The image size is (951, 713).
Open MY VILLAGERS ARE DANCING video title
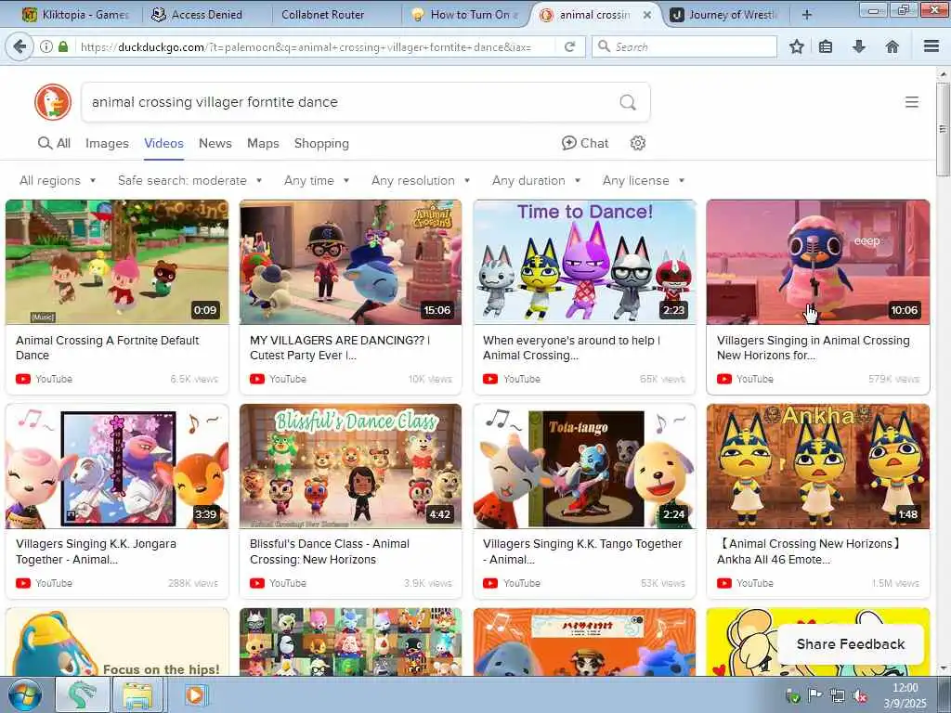point(340,347)
